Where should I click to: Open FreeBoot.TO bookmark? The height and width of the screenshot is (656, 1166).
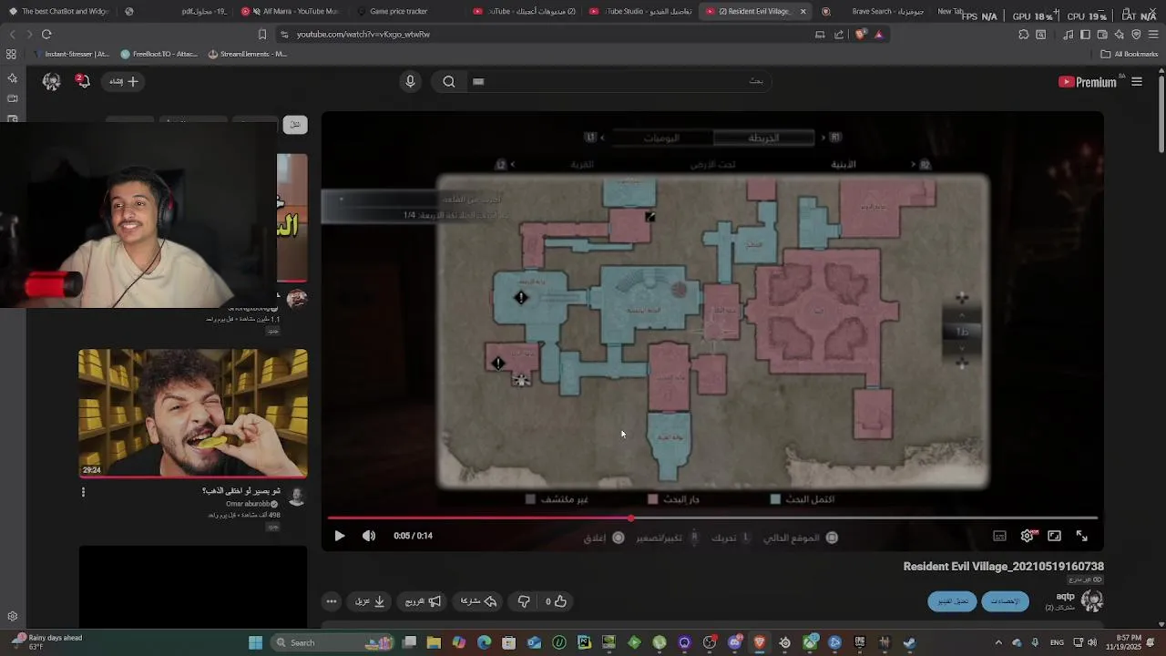[159, 54]
